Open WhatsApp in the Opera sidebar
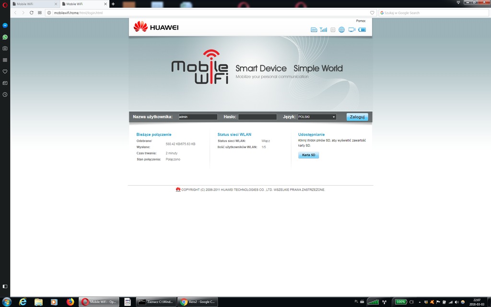491x307 pixels. coord(5,37)
